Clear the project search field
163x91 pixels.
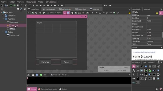18,9
